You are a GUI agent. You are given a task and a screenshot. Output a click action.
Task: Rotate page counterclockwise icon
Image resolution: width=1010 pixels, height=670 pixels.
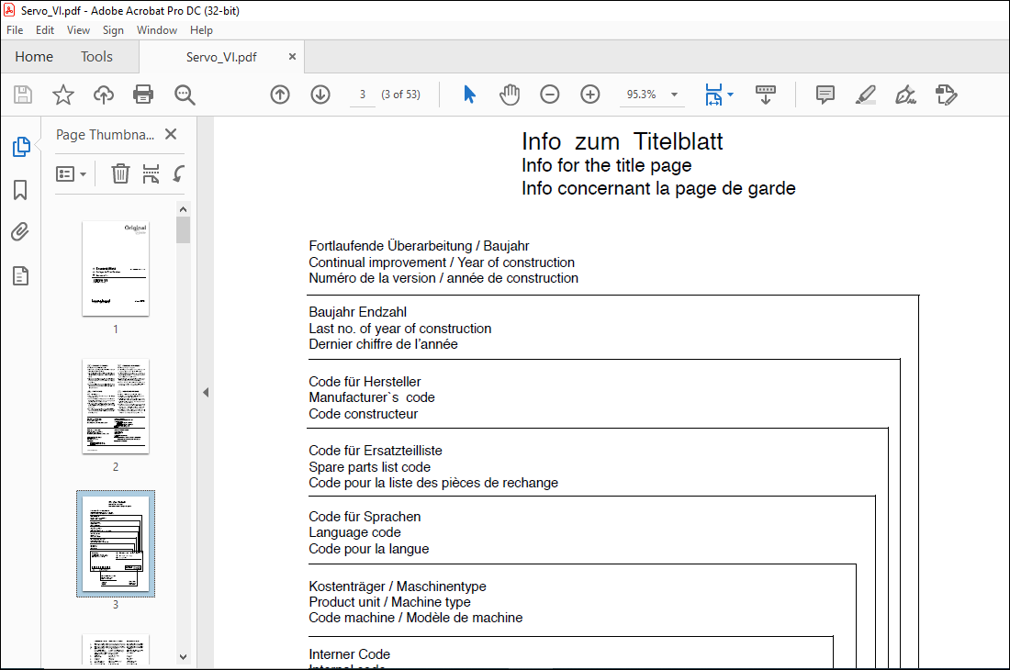(178, 173)
